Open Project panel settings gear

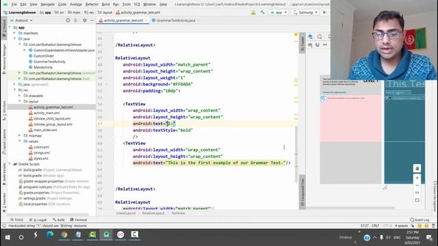(85, 20)
